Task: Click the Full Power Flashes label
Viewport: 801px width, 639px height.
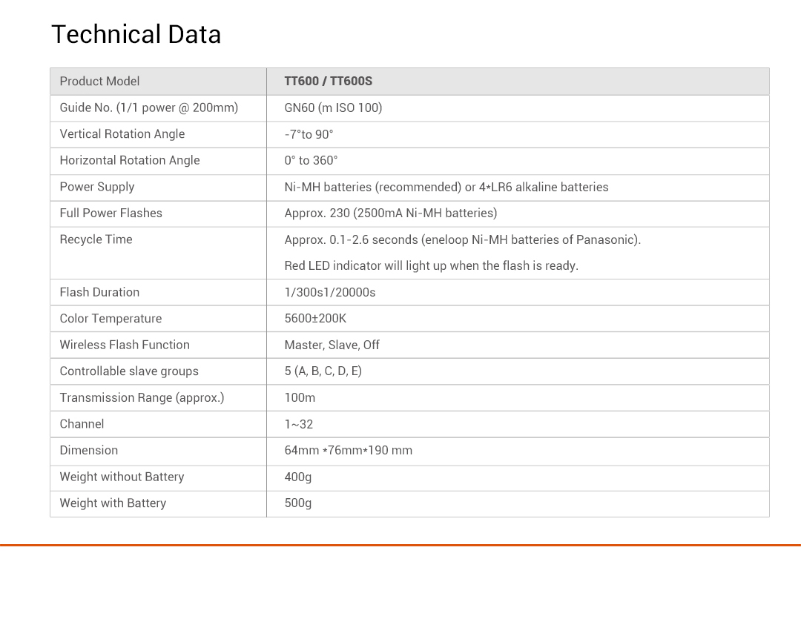Action: tap(111, 213)
